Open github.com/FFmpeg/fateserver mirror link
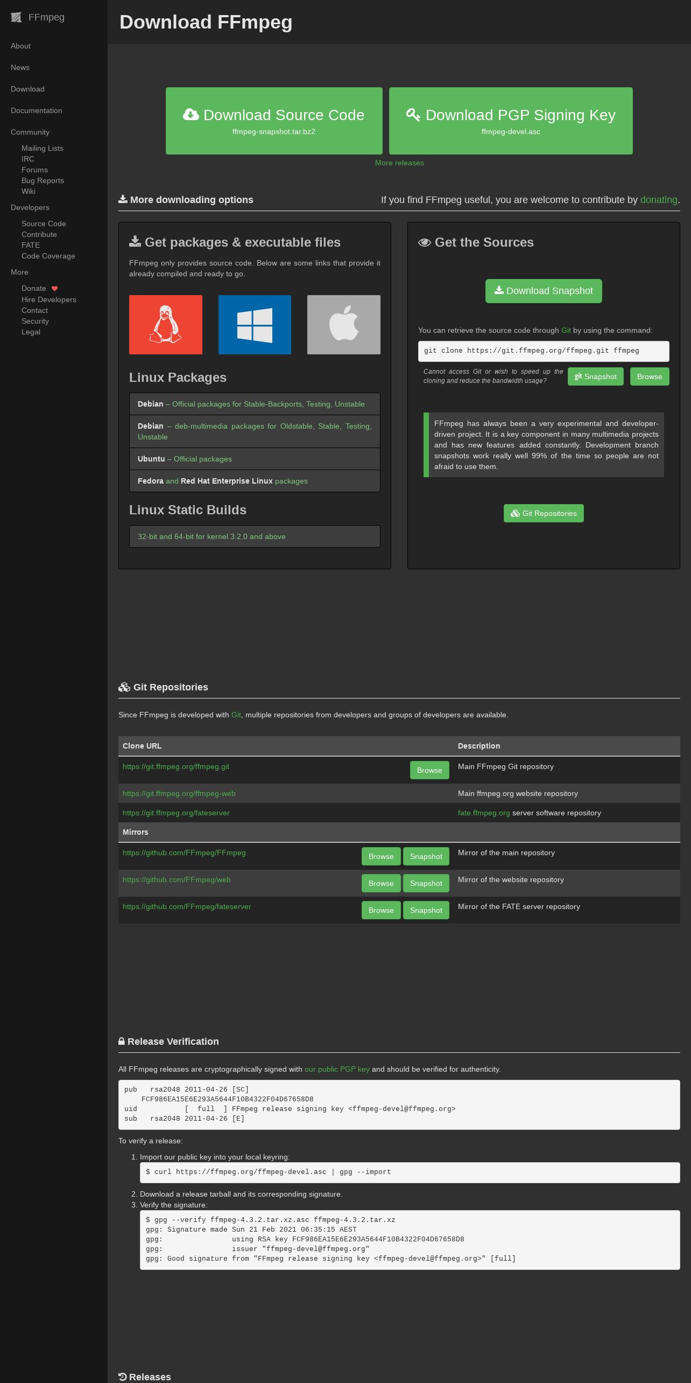Screen dimensions: 691x1383 pyautogui.click(x=187, y=906)
